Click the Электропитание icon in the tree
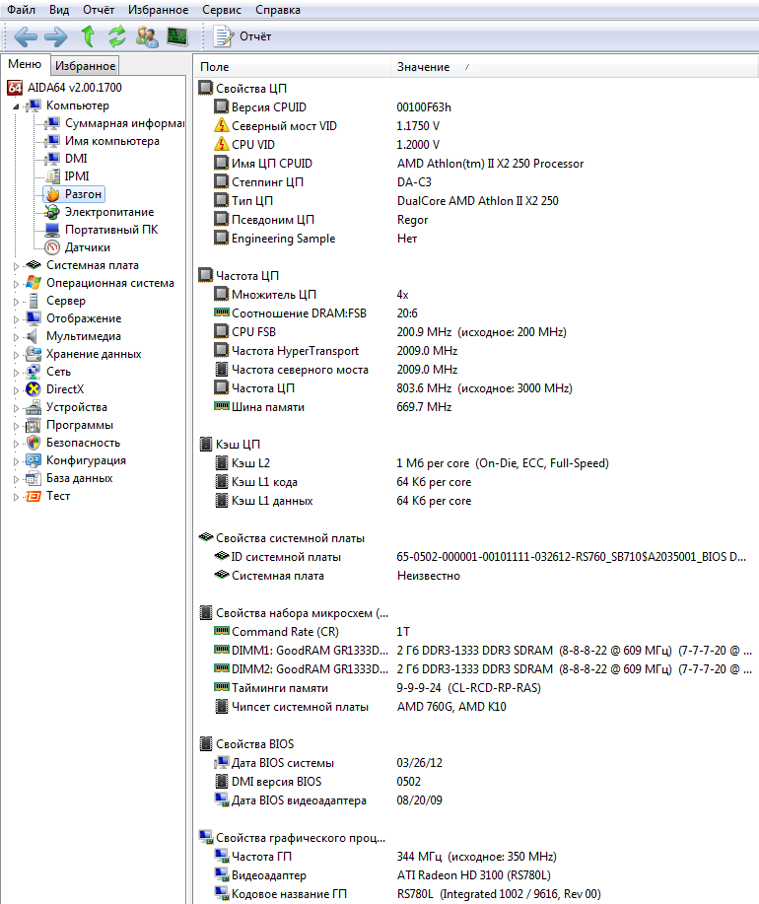759x904 pixels. coord(52,212)
